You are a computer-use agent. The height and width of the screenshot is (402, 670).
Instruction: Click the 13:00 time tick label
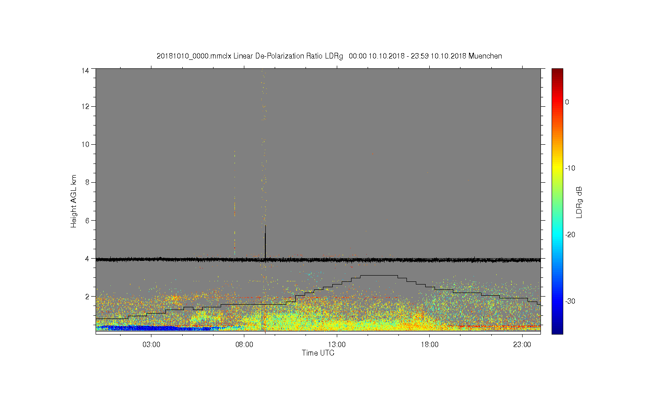pyautogui.click(x=337, y=345)
